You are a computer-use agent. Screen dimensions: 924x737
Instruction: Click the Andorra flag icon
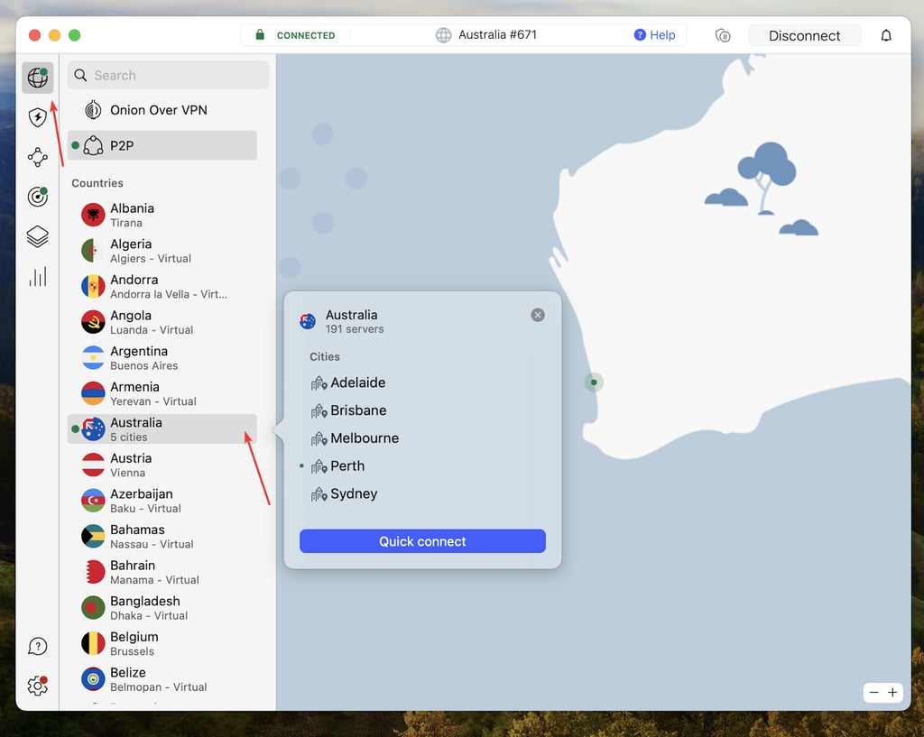coord(93,286)
